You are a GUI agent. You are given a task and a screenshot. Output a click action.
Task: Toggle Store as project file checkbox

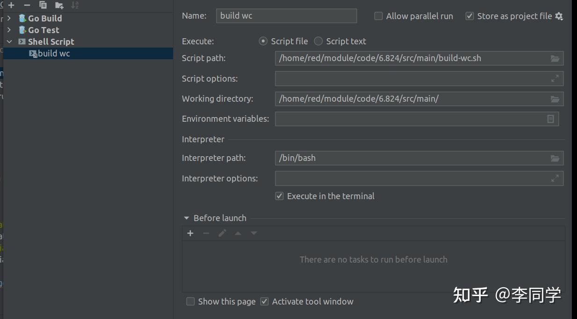coord(469,16)
